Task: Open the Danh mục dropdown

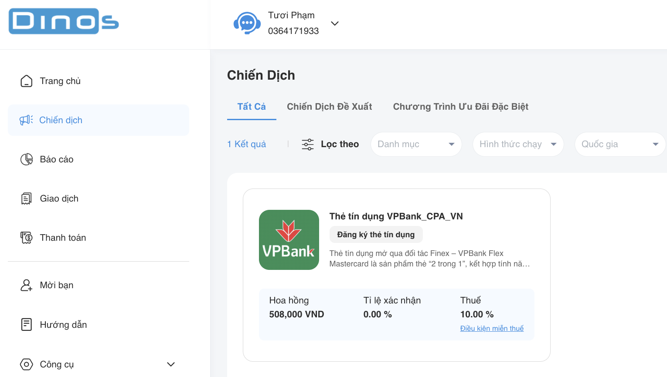Action: [415, 144]
